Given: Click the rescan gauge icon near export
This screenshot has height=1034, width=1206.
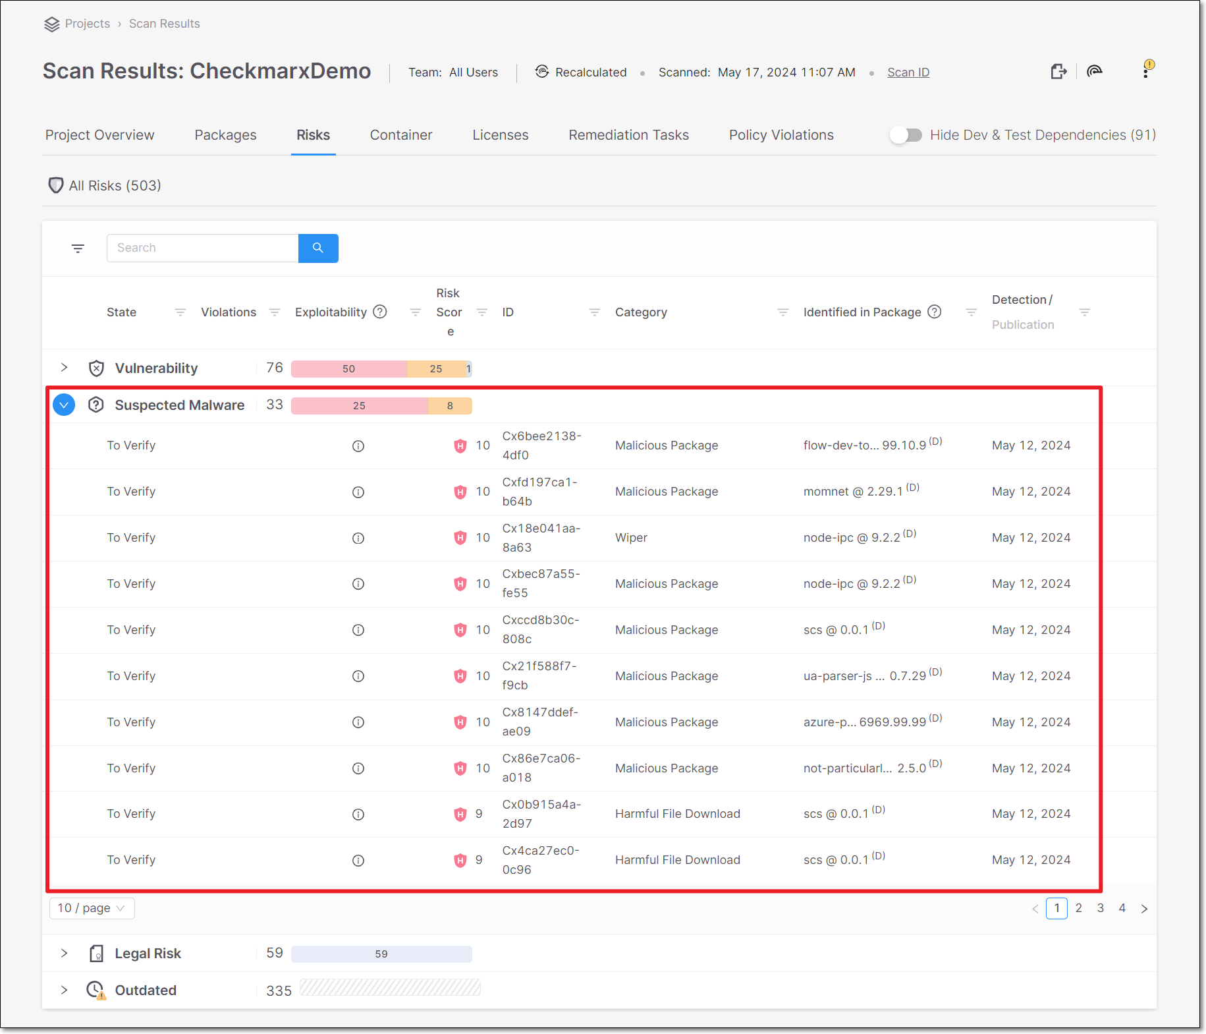Looking at the screenshot, I should pos(1095,71).
